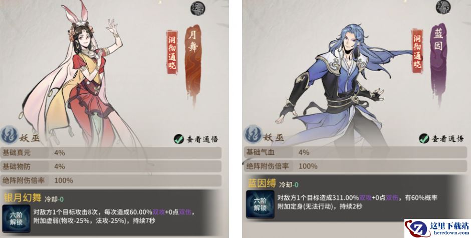Click the 妖巫 class emblem under 月舞
This screenshot has width=471, height=238.
[10, 135]
